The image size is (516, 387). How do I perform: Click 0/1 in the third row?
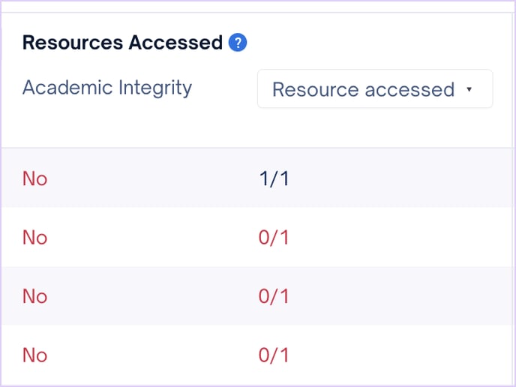click(x=274, y=296)
